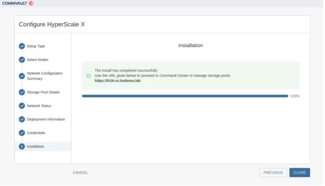Image resolution: width=325 pixels, height=186 pixels.
Task: Click the CLOSE button
Action: point(300,172)
